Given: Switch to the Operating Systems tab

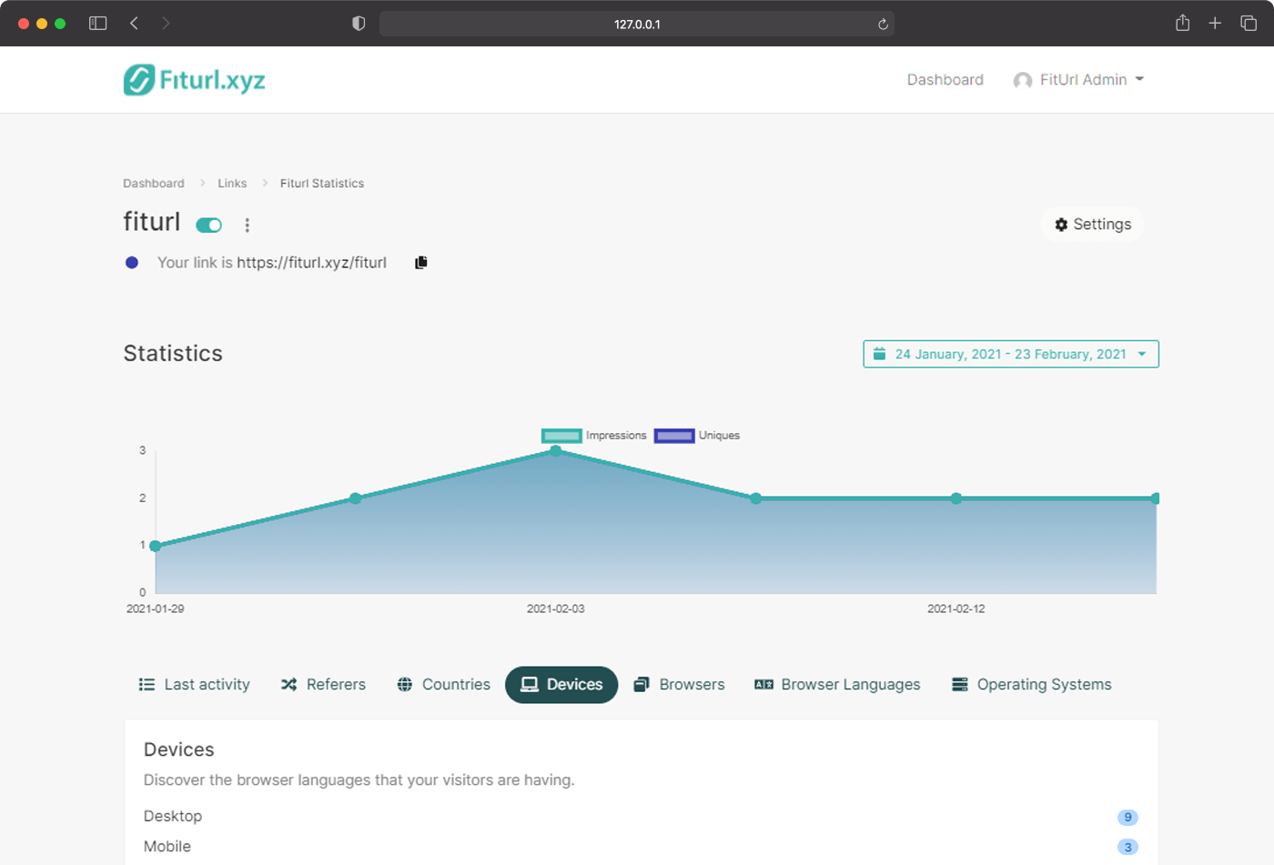Looking at the screenshot, I should pos(1031,684).
